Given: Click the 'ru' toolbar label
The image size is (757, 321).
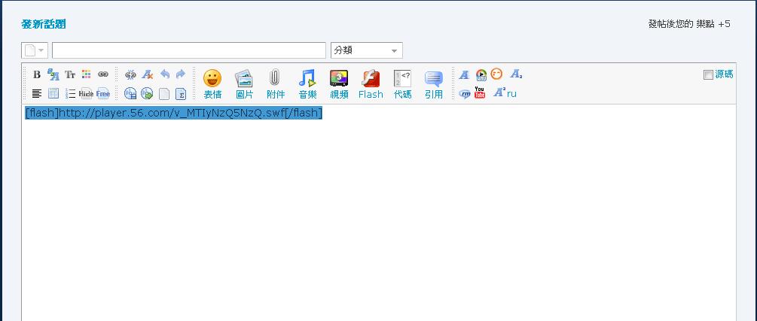Looking at the screenshot, I should click(511, 93).
